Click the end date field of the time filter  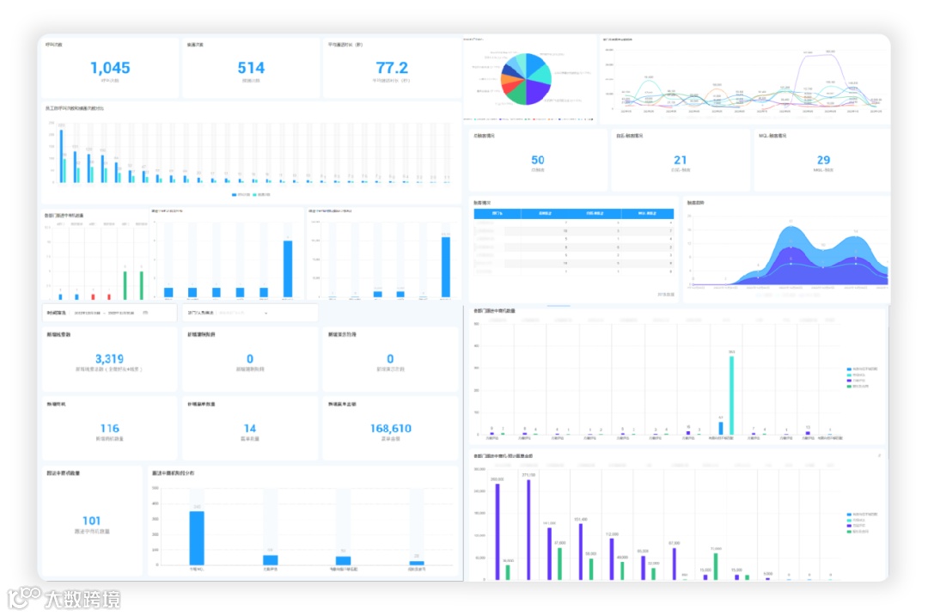click(121, 313)
